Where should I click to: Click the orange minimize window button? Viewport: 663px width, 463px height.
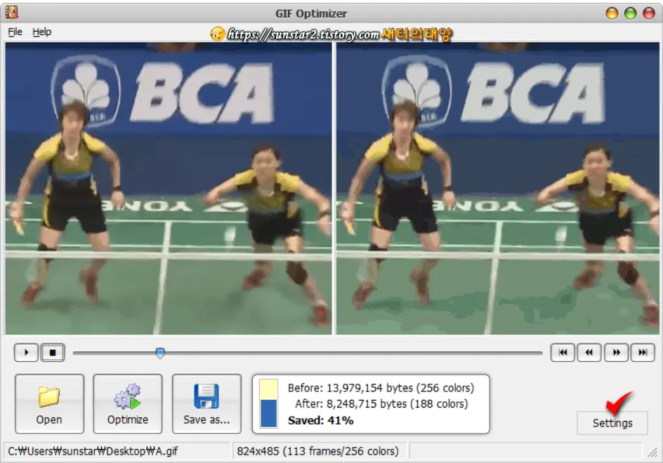612,13
